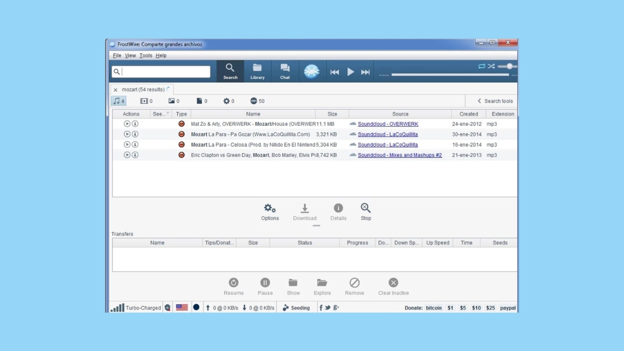The height and width of the screenshot is (351, 624).
Task: Click the Download button below the results
Action: point(305,212)
